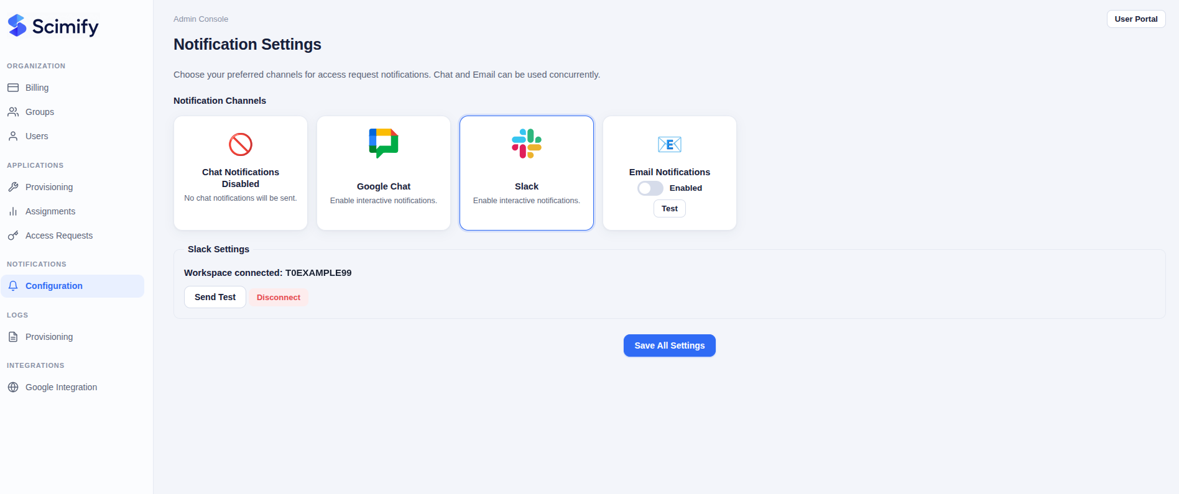Screen dimensions: 1179x494
Task: Click the Slack logo icon
Action: 527,144
